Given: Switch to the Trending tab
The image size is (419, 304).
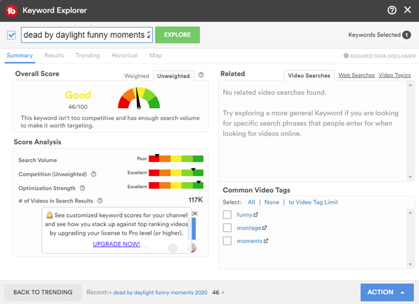Looking at the screenshot, I should point(88,55).
